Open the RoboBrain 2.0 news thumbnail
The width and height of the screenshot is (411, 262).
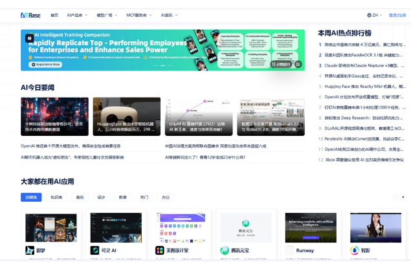pyautogui.click(x=271, y=116)
